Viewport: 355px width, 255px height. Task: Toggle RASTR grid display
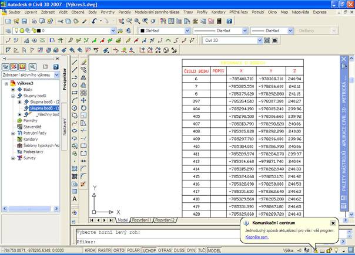click(x=105, y=250)
